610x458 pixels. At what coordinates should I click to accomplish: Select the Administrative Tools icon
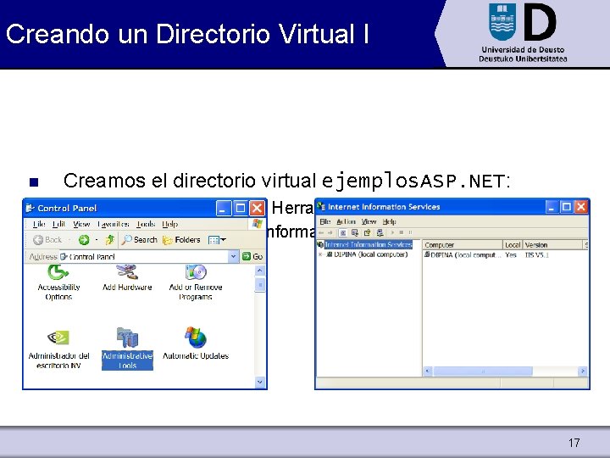coord(127,349)
